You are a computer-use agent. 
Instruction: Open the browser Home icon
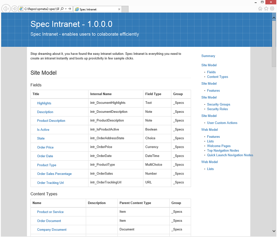(x=260, y=9)
